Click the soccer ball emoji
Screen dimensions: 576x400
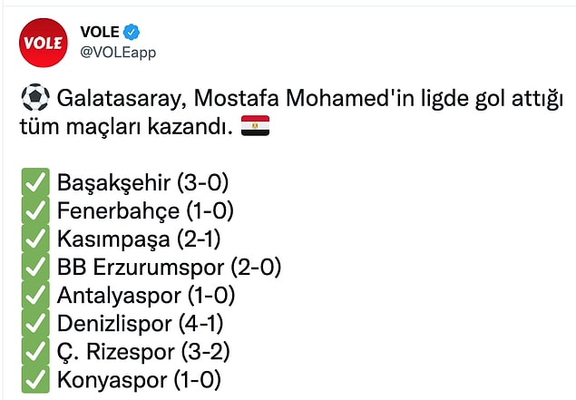point(35,98)
